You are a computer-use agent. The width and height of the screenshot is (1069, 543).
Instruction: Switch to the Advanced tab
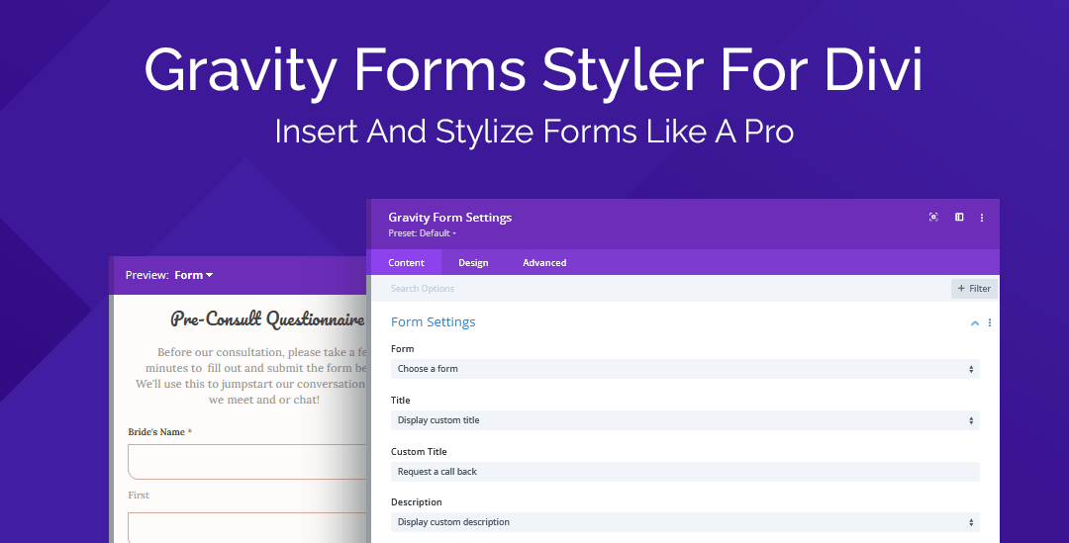544,262
